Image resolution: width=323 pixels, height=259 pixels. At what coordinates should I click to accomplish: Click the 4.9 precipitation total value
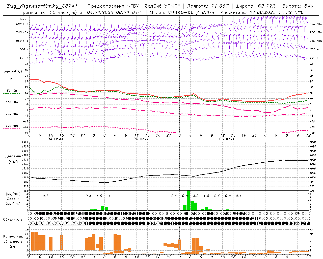pyautogui.click(x=196, y=196)
